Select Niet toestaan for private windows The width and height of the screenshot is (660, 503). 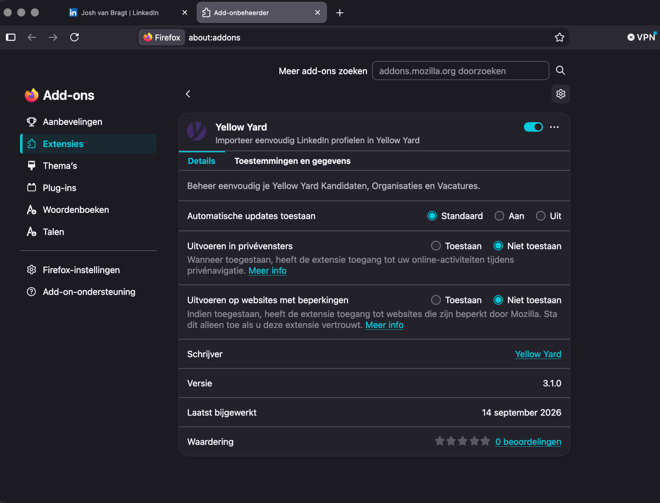tap(498, 246)
